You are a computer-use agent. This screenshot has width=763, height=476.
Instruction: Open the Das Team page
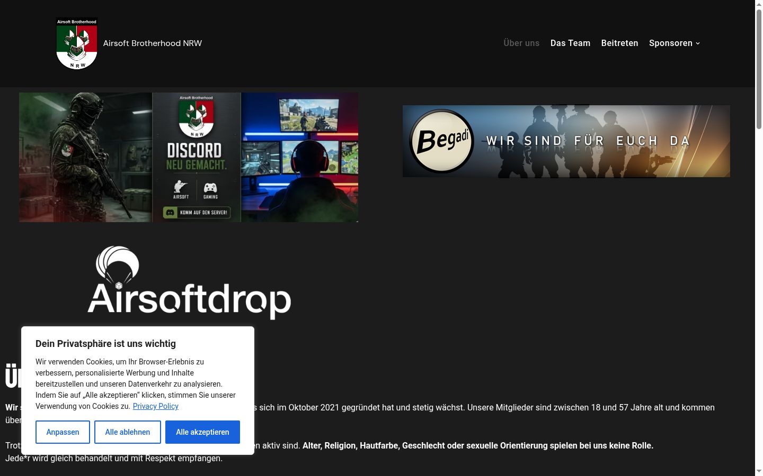[570, 43]
